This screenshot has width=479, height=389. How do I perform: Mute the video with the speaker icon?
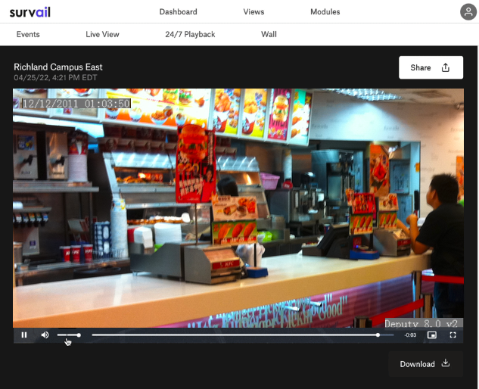[45, 335]
